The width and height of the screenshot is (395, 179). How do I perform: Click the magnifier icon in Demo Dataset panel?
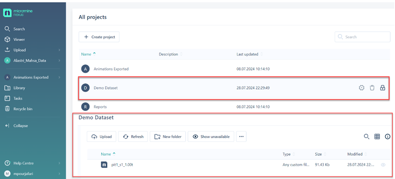[366, 136]
